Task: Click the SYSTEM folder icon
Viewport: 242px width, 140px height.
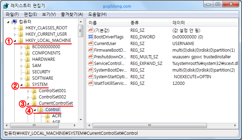Action: pyautogui.click(x=28, y=84)
